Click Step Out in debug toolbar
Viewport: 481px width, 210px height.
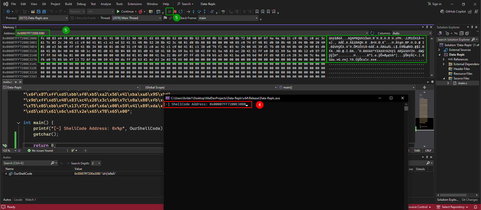point(204,12)
